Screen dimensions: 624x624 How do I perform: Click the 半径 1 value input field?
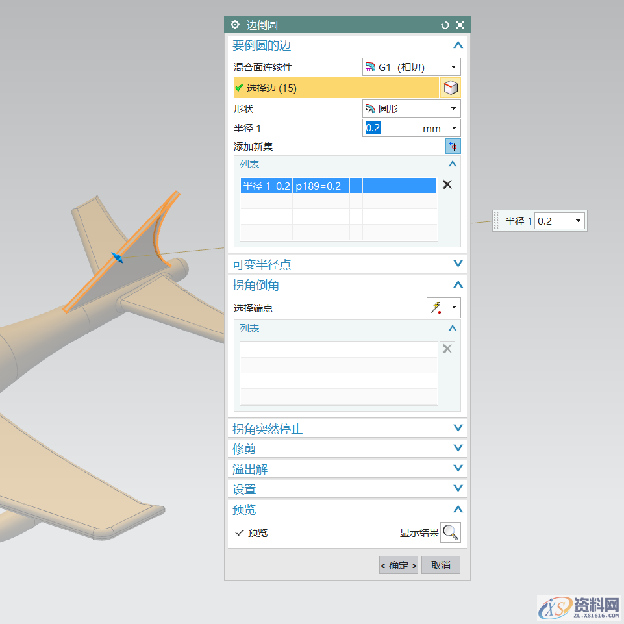[390, 128]
